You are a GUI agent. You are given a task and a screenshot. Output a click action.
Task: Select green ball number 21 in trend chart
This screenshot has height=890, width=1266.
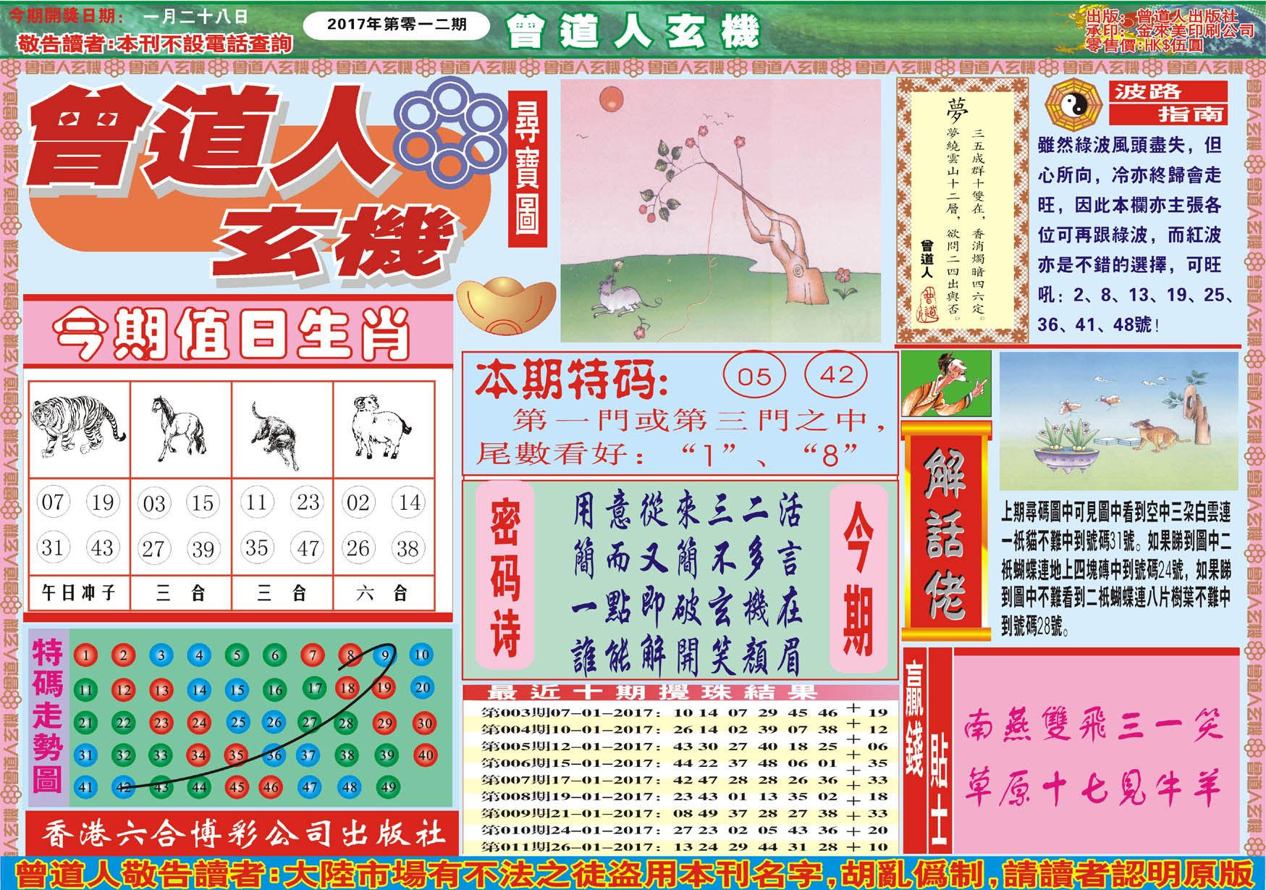tap(86, 723)
